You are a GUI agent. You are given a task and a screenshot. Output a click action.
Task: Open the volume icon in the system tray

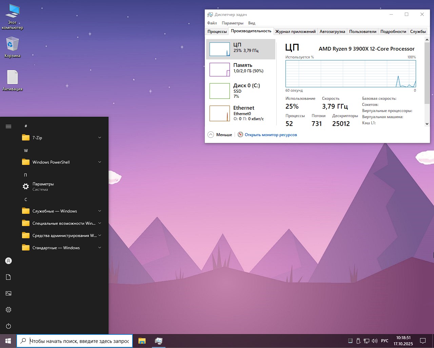(x=375, y=341)
